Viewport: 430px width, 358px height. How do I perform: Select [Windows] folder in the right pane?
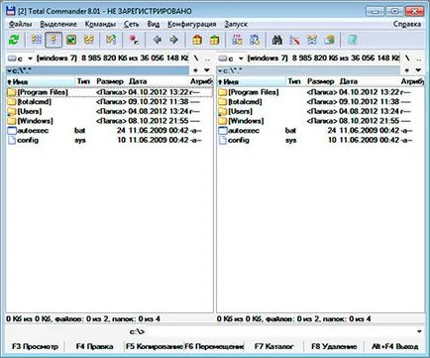pyautogui.click(x=320, y=121)
